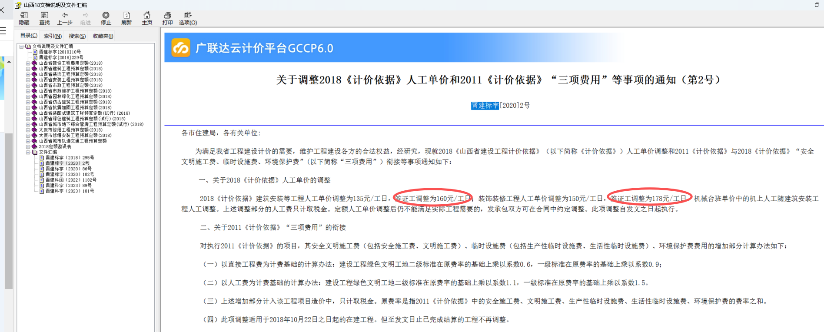
Task: Go back with the 上一步 button
Action: point(65,18)
